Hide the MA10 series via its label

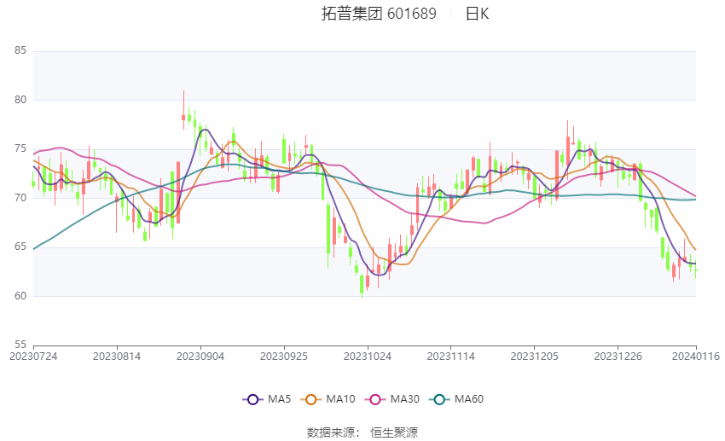click(x=340, y=399)
